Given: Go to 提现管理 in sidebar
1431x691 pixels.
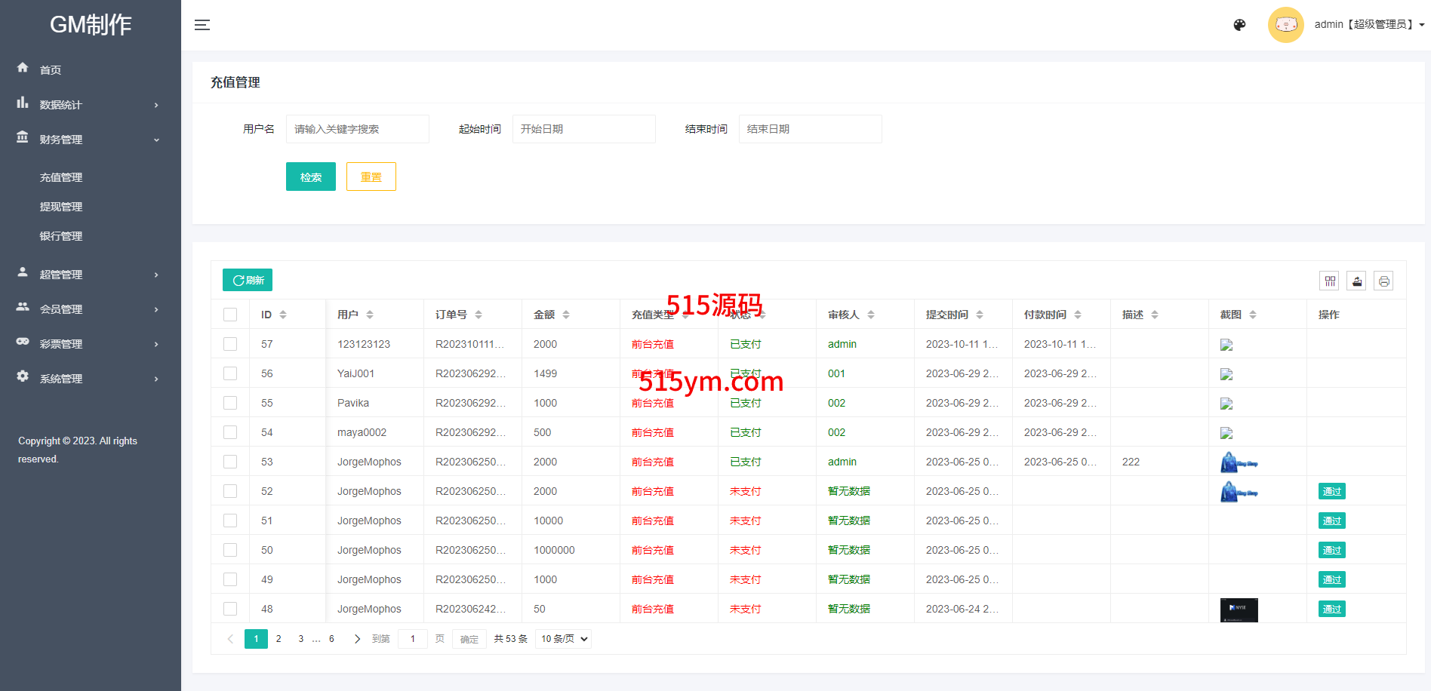Looking at the screenshot, I should coord(61,207).
